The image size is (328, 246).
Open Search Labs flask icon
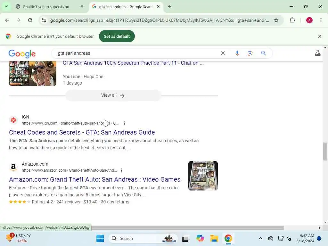(317, 53)
